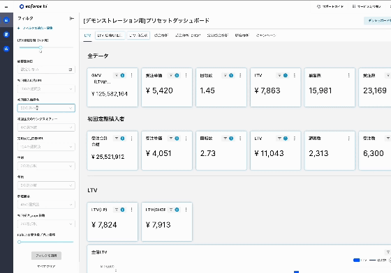Click the filter icon on the ¥ 7,913 card
The image size is (391, 273).
pyautogui.click(x=171, y=210)
